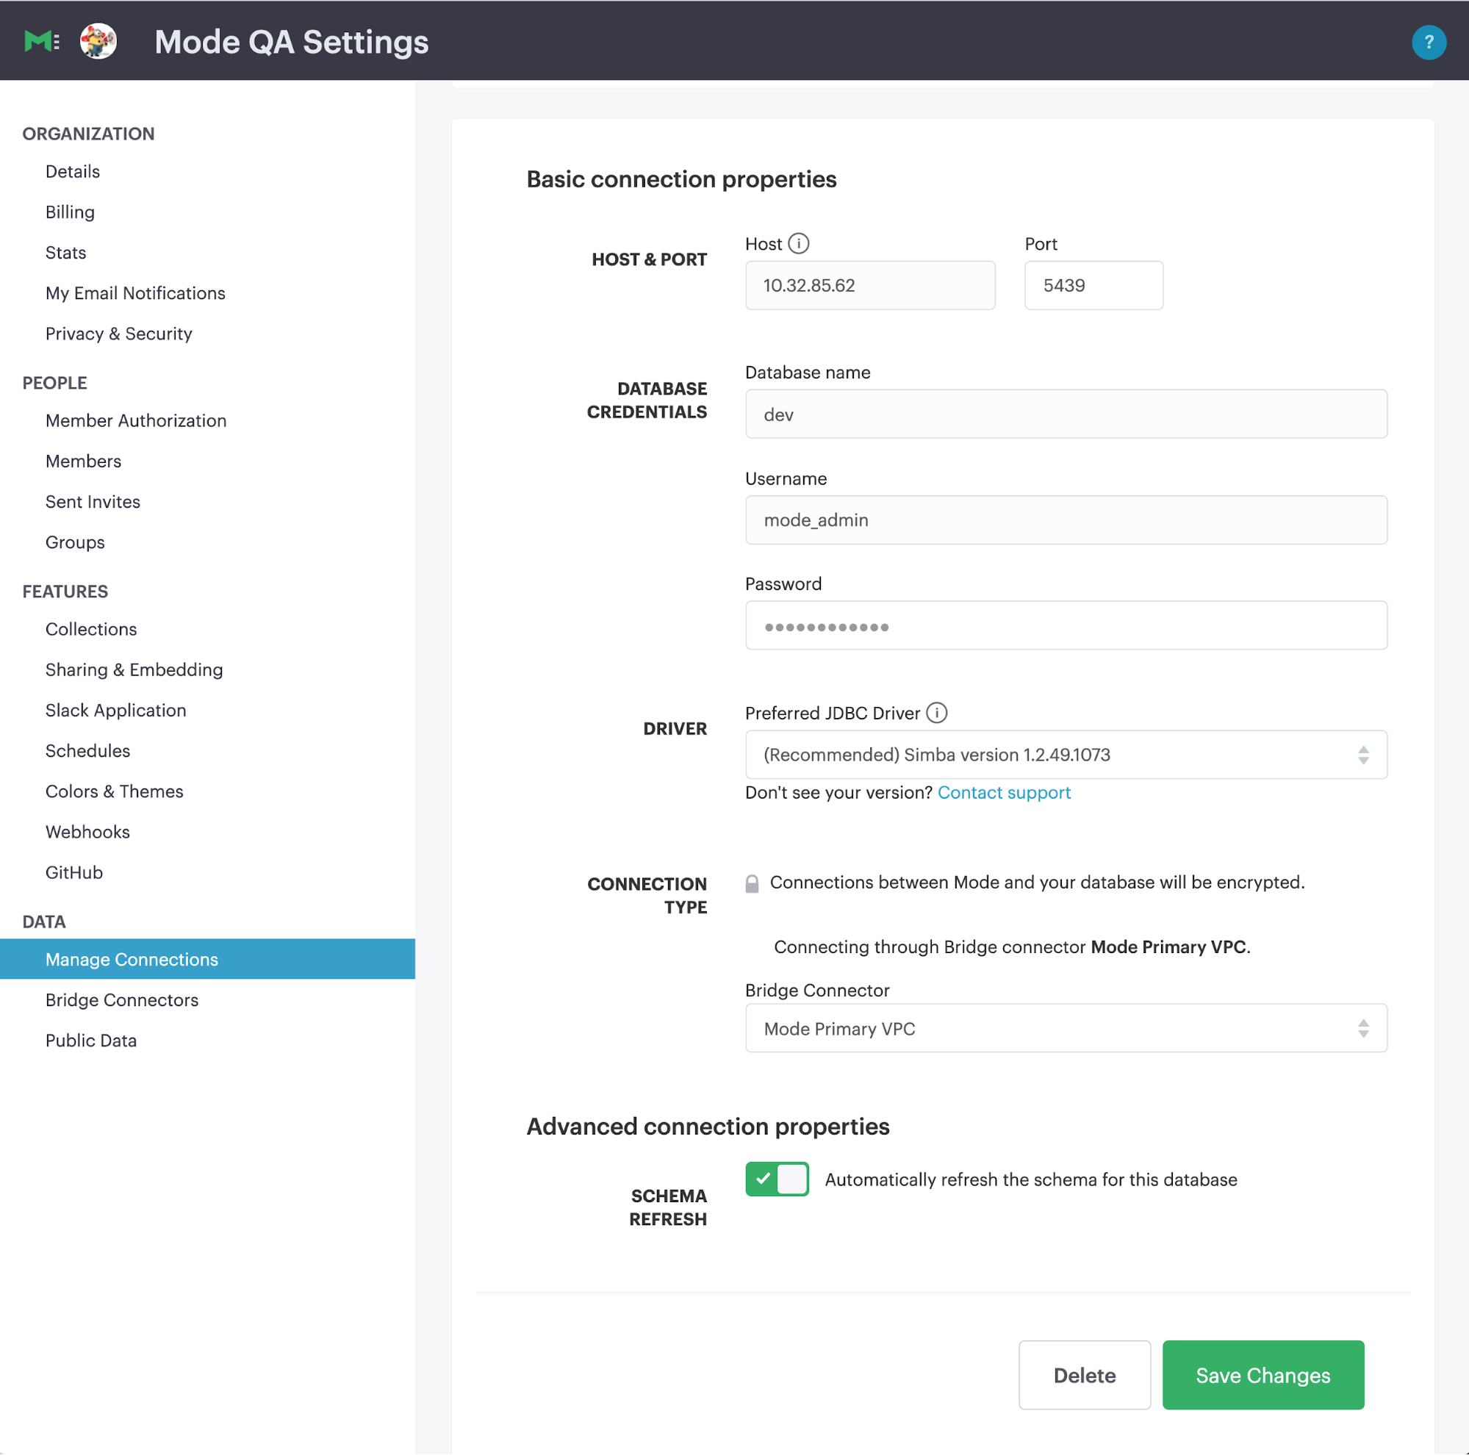The height and width of the screenshot is (1455, 1469).
Task: Select Manage Connections in sidebar
Action: (207, 958)
